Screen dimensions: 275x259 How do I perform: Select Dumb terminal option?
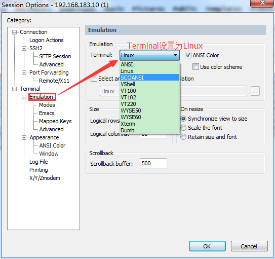(x=149, y=130)
